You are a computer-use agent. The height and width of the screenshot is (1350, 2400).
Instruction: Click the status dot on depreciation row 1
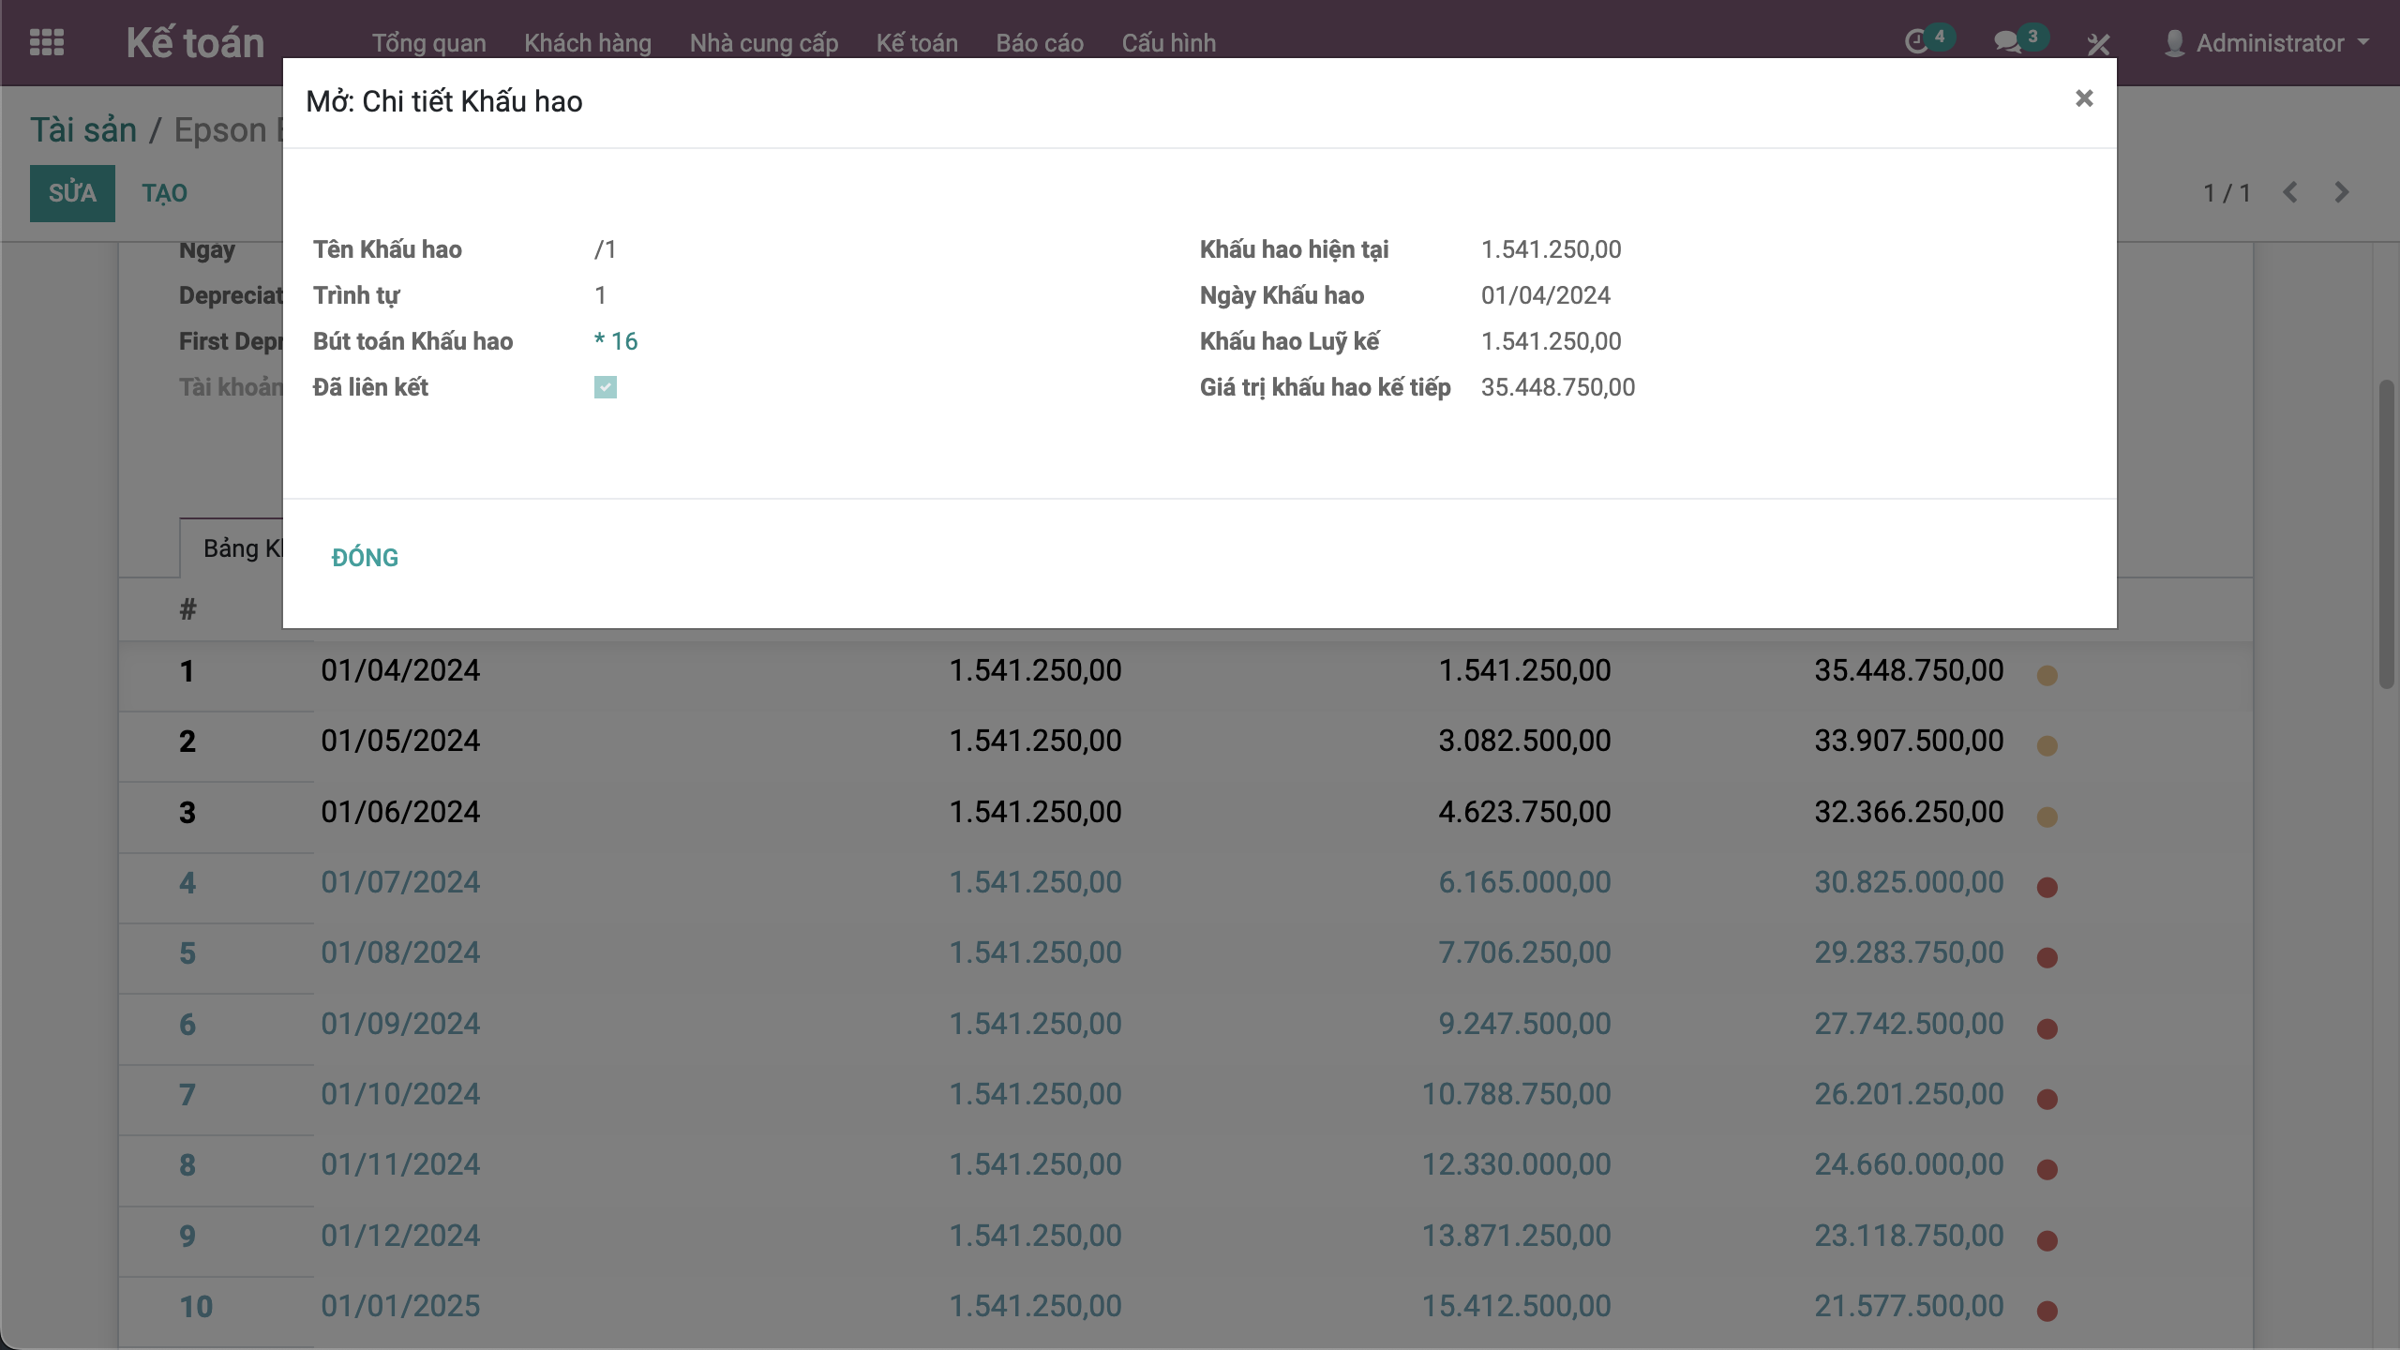tap(2047, 675)
